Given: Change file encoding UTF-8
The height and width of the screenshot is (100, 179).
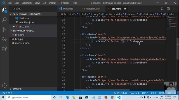Looking at the screenshot, I should click(145, 93).
